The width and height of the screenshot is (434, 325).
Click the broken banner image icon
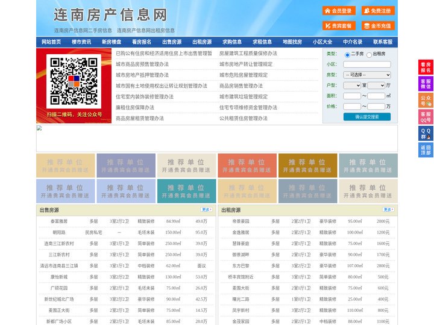(39, 128)
